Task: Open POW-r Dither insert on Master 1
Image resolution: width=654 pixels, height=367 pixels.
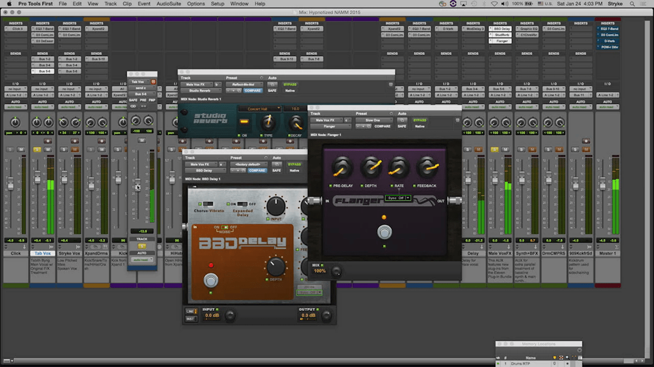Action: click(608, 47)
